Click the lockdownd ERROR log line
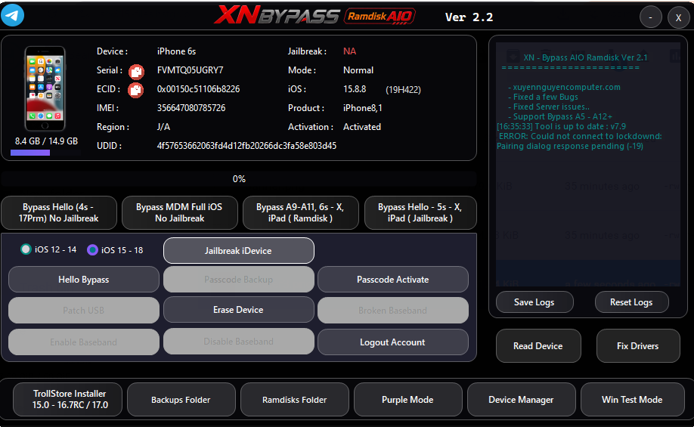The height and width of the screenshot is (427, 694). coord(579,141)
